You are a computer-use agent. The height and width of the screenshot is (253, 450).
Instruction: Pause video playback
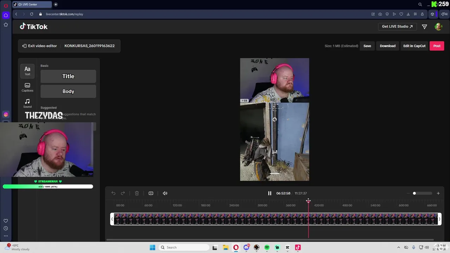point(270,193)
